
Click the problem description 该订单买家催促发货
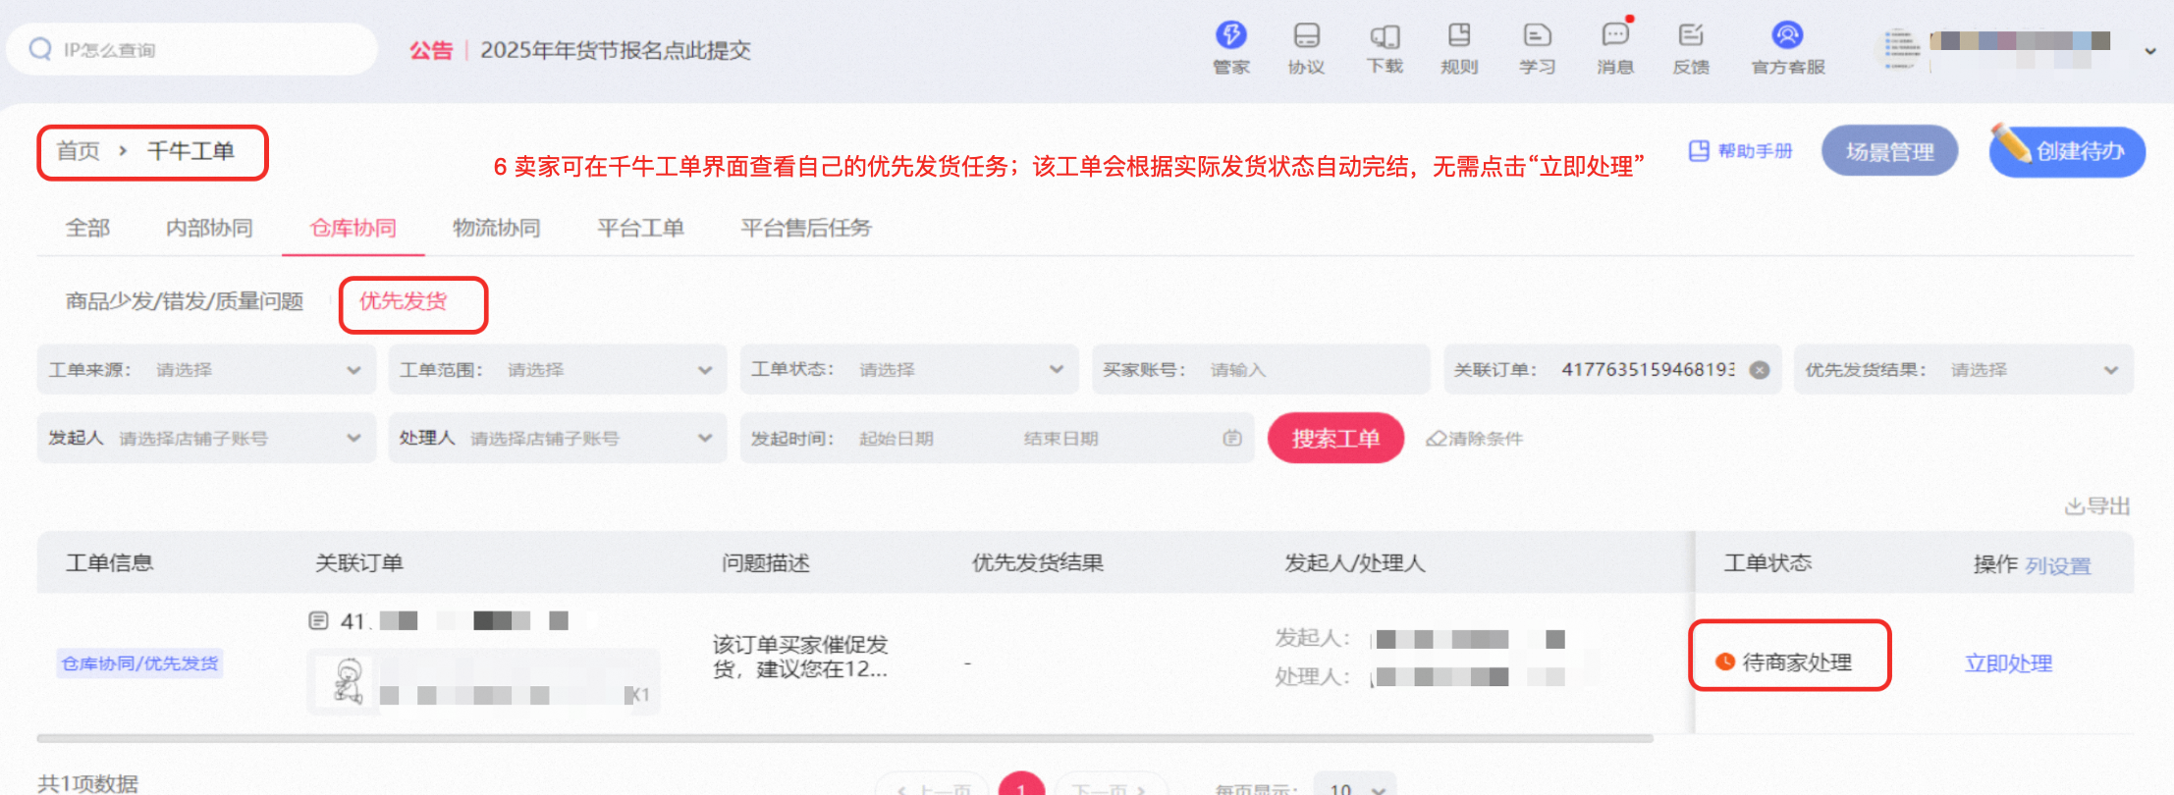(x=800, y=657)
